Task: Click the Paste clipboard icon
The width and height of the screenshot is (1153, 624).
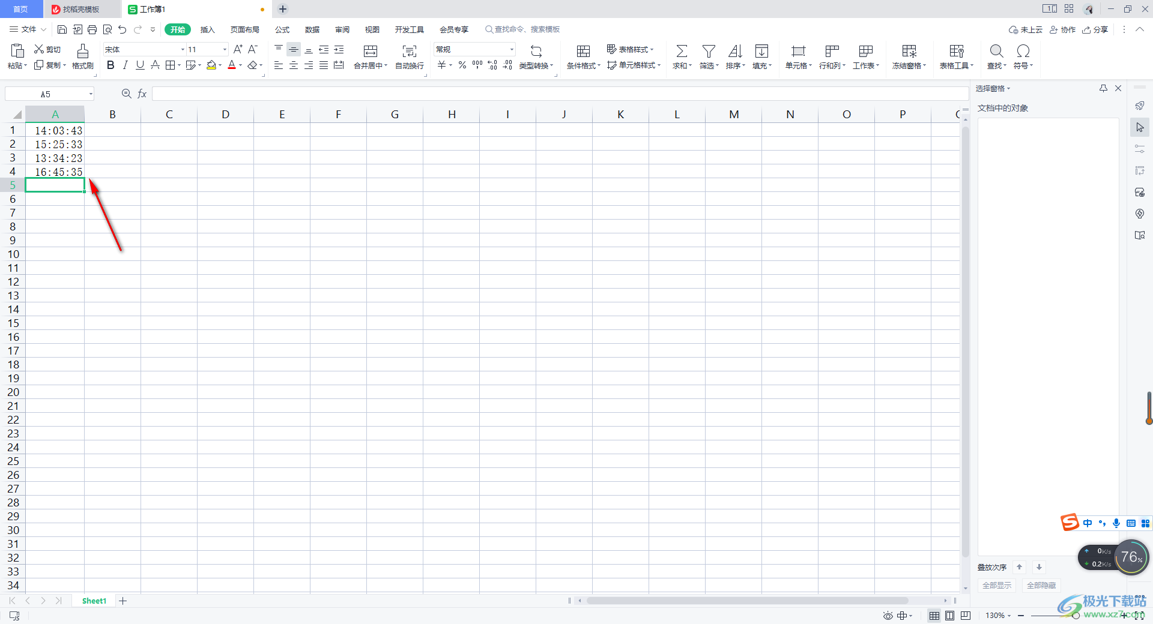Action: 17,51
